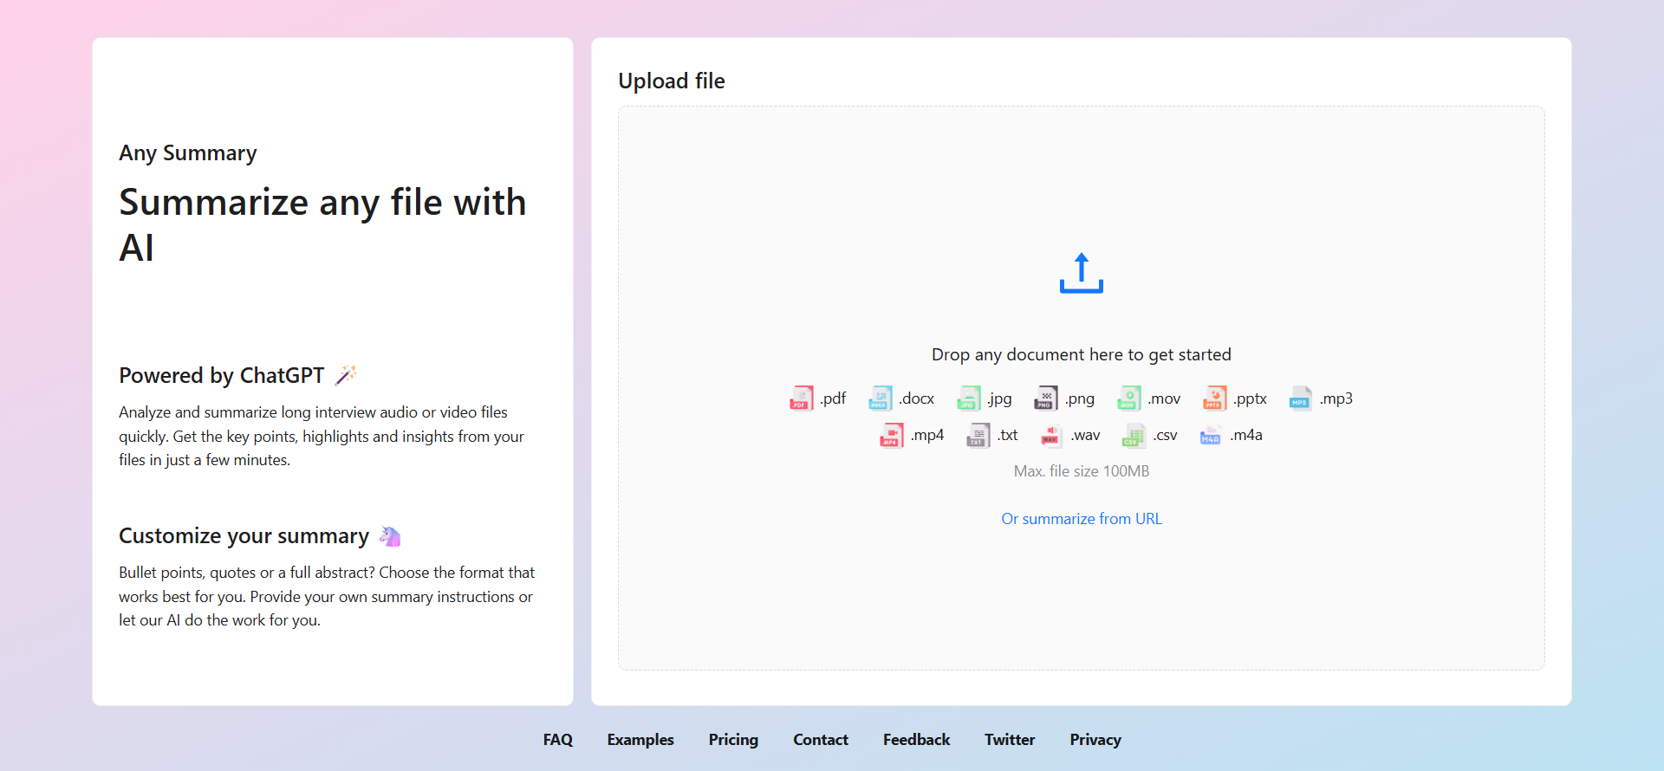Open the 'Or summarize from URL' link
The image size is (1664, 771).
[1082, 519]
